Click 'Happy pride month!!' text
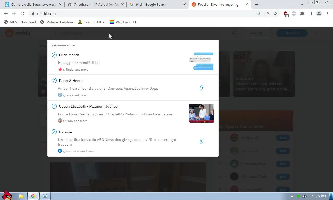Screen dimensions: 333x200 78,63
